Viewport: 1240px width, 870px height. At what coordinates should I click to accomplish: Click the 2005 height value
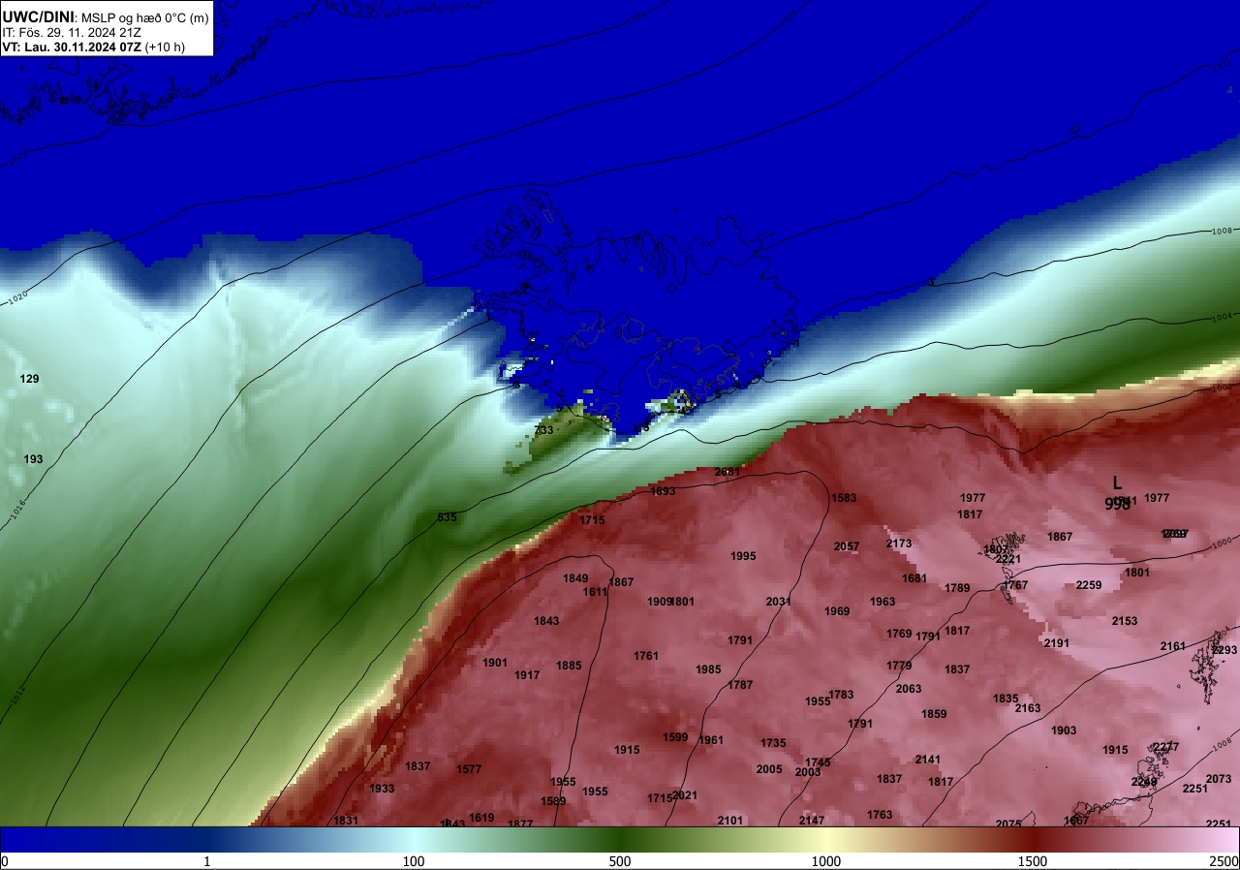click(x=769, y=769)
